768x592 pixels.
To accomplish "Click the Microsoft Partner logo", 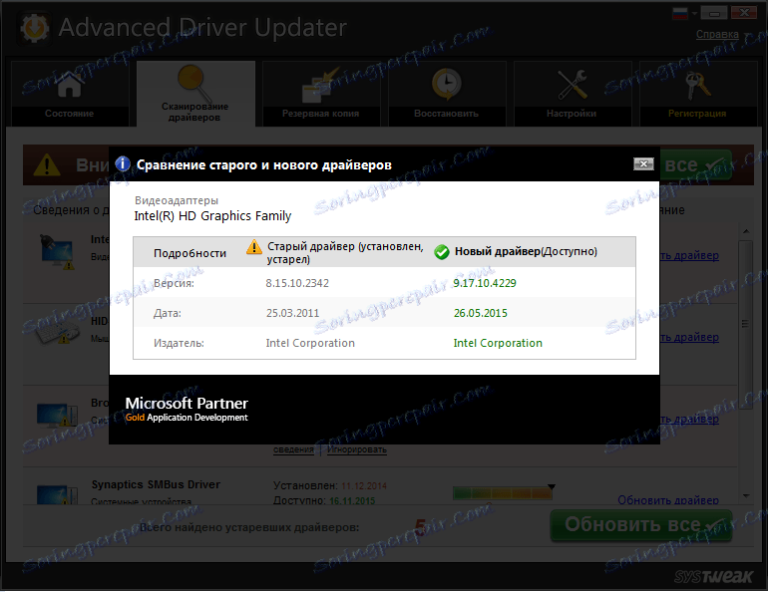I will pos(187,409).
